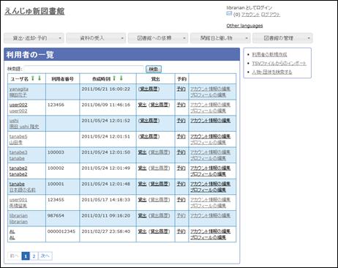
Task: Open TSVファイルからのインポート link
Action: pos(279,63)
